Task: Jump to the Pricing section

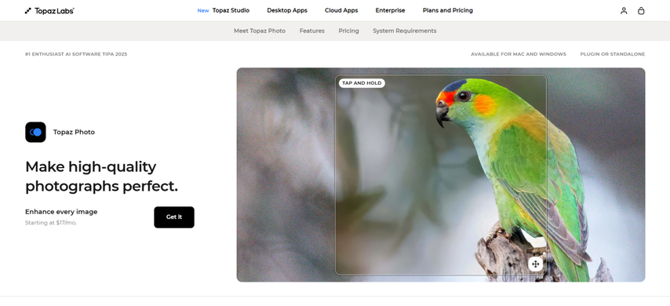Action: pyautogui.click(x=348, y=31)
